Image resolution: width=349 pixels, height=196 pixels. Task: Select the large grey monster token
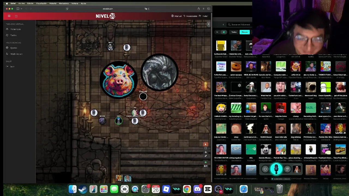[160, 72]
